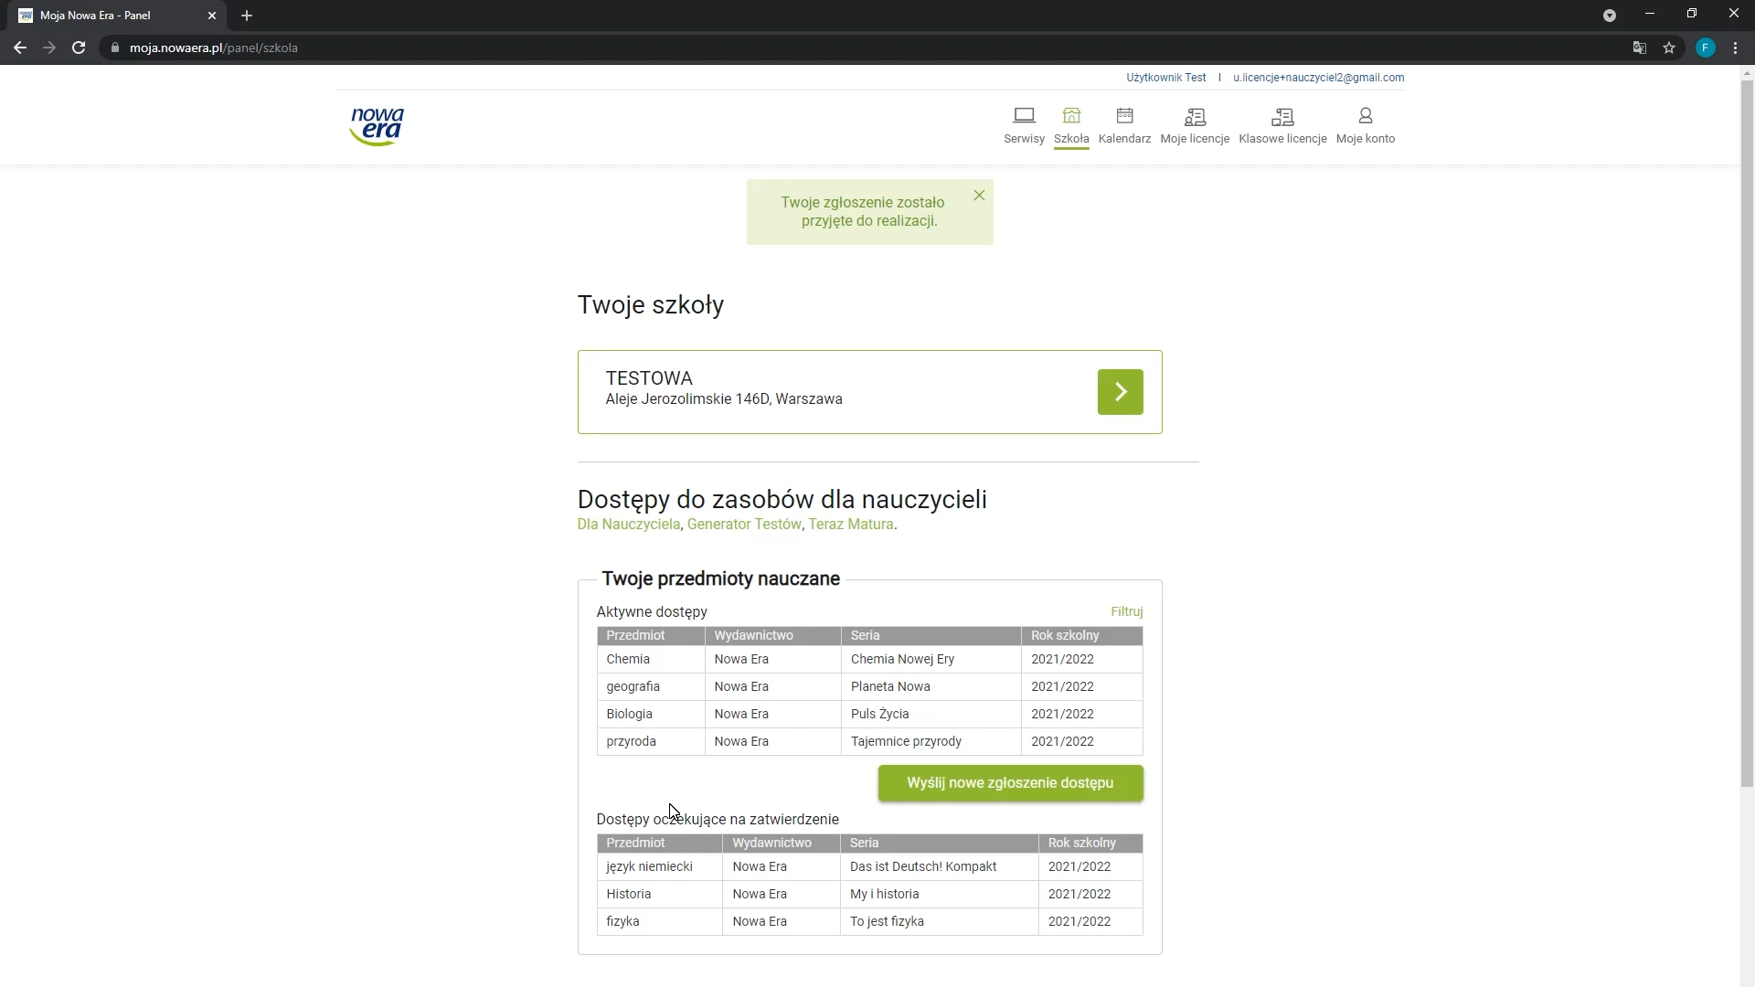Open the Generator Testów link
The width and height of the screenshot is (1755, 987).
pyautogui.click(x=743, y=525)
